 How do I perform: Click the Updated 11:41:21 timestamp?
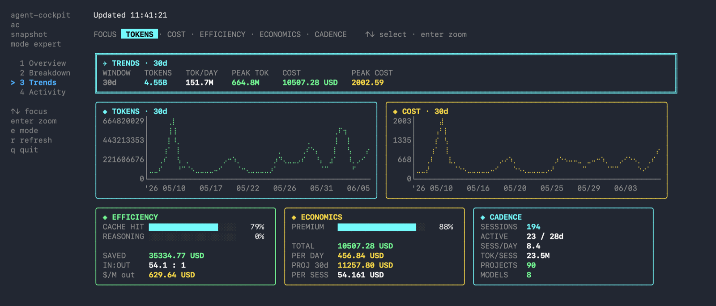click(130, 15)
